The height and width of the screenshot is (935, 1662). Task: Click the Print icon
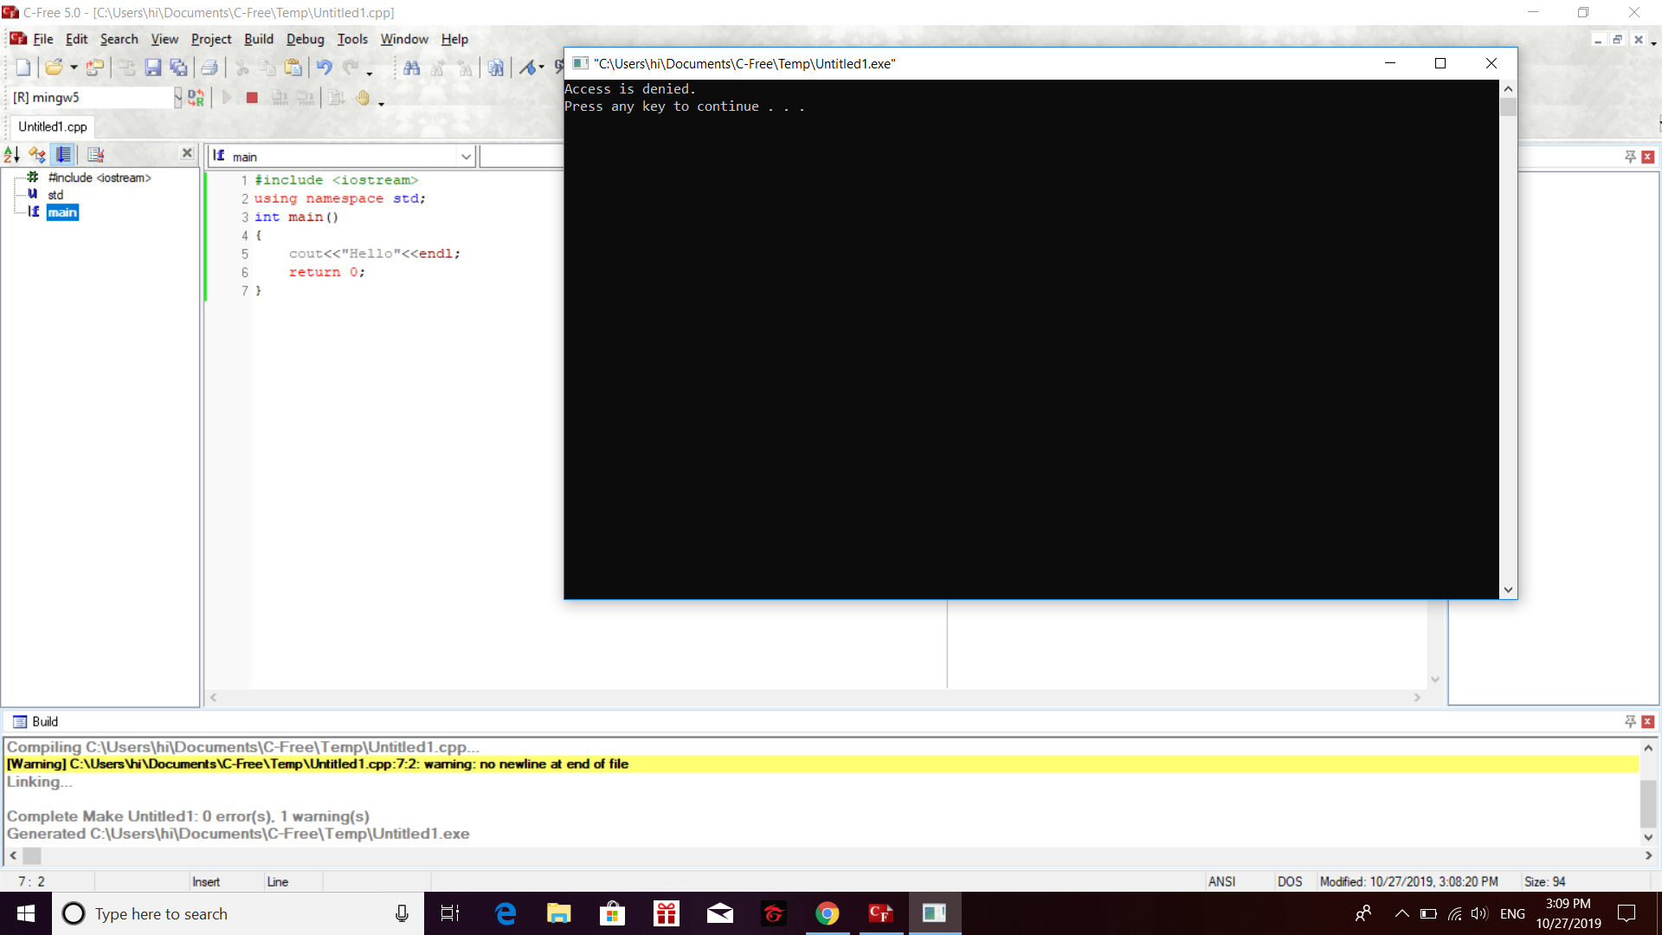pos(209,68)
